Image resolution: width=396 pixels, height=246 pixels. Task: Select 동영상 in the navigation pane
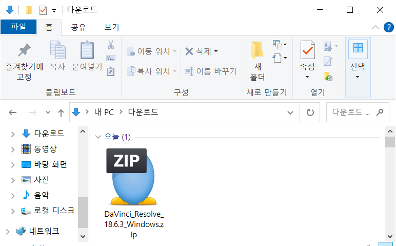(x=46, y=149)
